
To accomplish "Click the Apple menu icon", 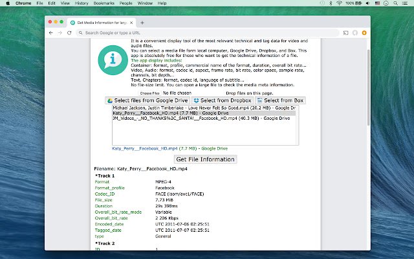I will (x=8, y=3).
